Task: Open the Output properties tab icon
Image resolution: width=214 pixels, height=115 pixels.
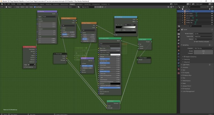Action: point(179,37)
